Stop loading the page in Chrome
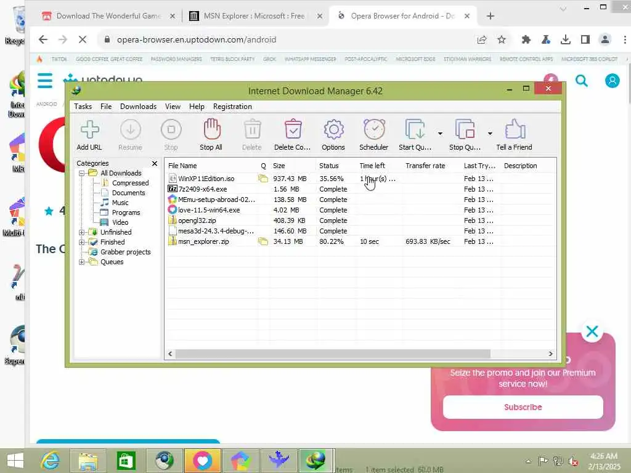The image size is (631, 473). [83, 39]
